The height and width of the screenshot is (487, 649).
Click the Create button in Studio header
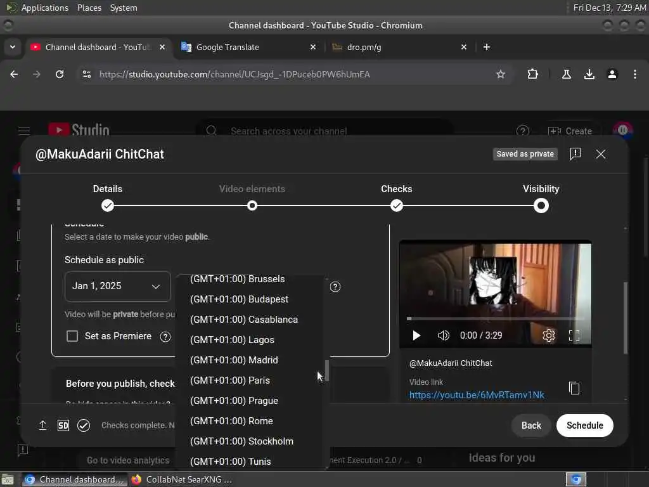[x=570, y=131]
